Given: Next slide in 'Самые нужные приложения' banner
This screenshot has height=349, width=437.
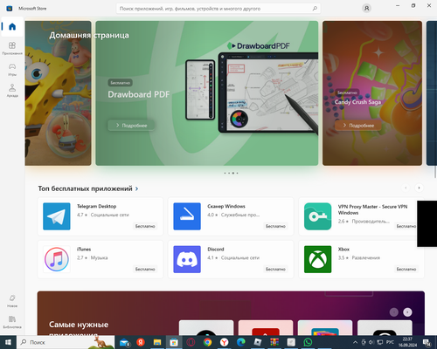Looking at the screenshot, I should click(407, 312).
